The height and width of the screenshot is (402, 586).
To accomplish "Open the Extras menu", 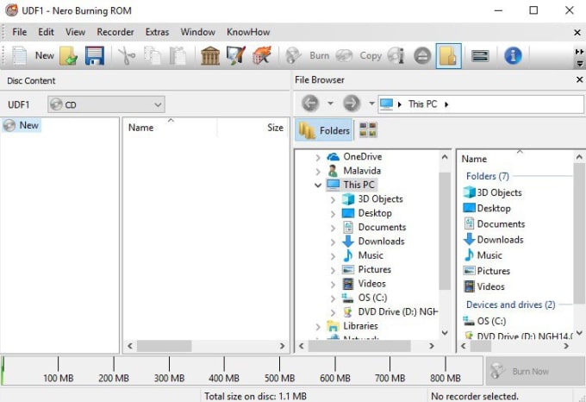I will (x=157, y=32).
